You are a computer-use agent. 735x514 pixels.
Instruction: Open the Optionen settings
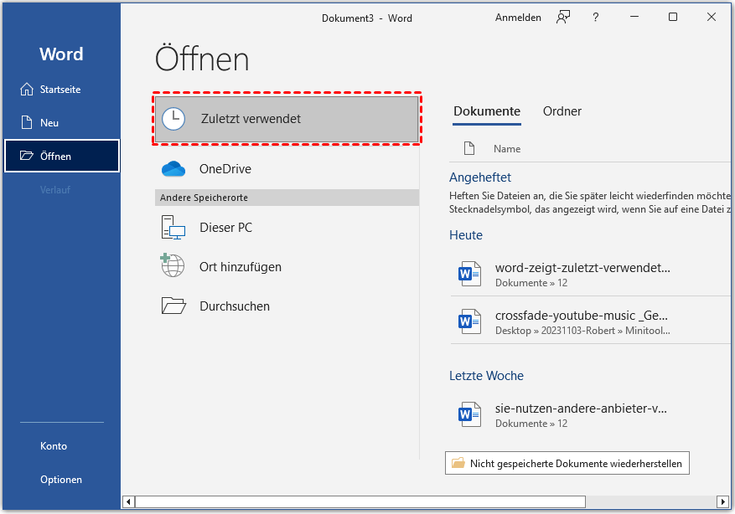pyautogui.click(x=61, y=480)
